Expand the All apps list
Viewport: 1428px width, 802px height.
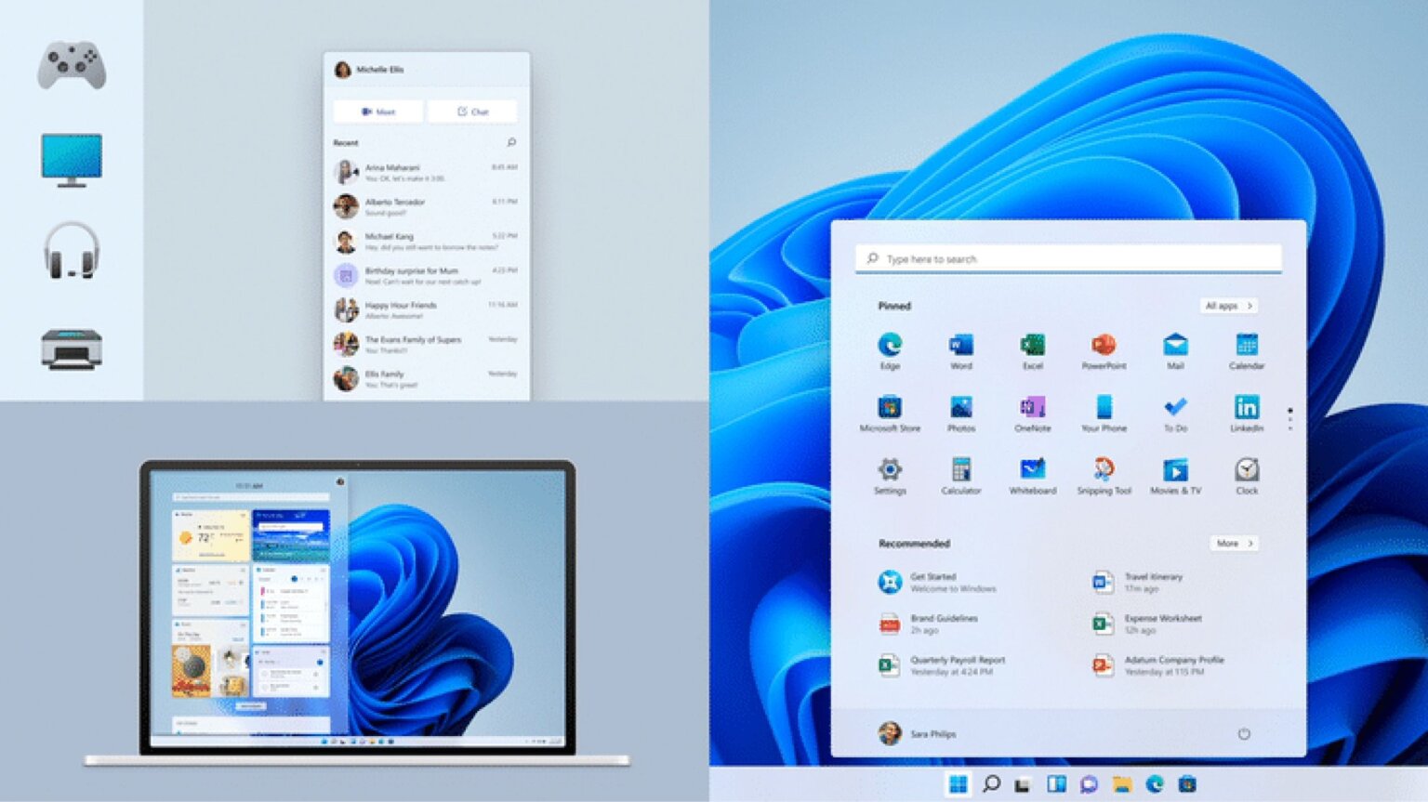point(1227,305)
